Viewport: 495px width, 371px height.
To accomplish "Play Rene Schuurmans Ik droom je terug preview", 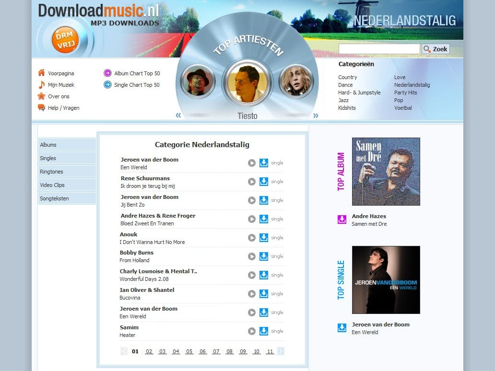I will point(252,181).
